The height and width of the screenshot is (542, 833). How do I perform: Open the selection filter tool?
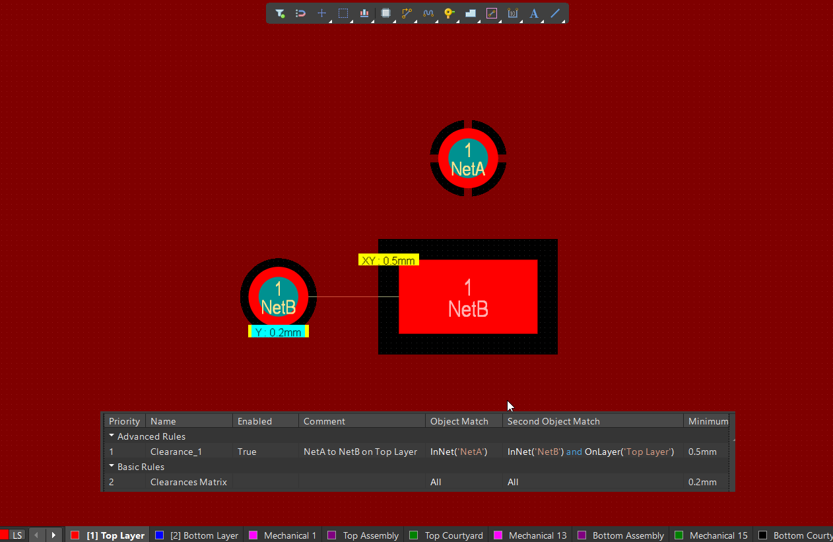click(x=280, y=13)
